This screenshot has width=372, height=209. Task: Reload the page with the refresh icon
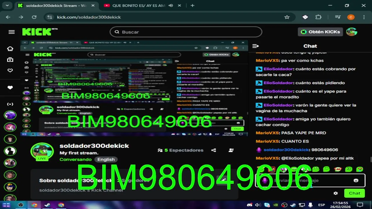pos(34,17)
